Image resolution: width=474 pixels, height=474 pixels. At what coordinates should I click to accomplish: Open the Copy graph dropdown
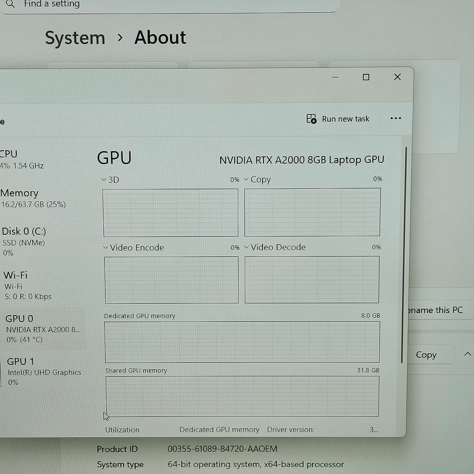pyautogui.click(x=246, y=179)
